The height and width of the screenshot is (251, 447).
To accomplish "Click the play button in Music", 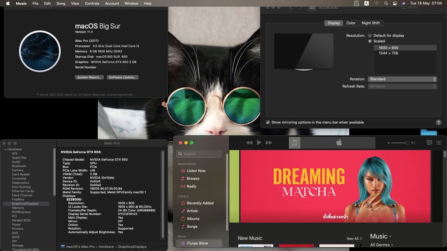I will [259, 143].
